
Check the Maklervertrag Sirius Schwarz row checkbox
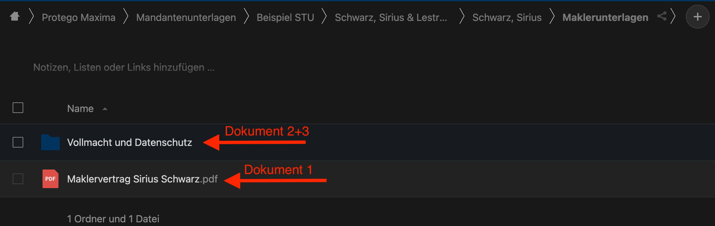18,179
